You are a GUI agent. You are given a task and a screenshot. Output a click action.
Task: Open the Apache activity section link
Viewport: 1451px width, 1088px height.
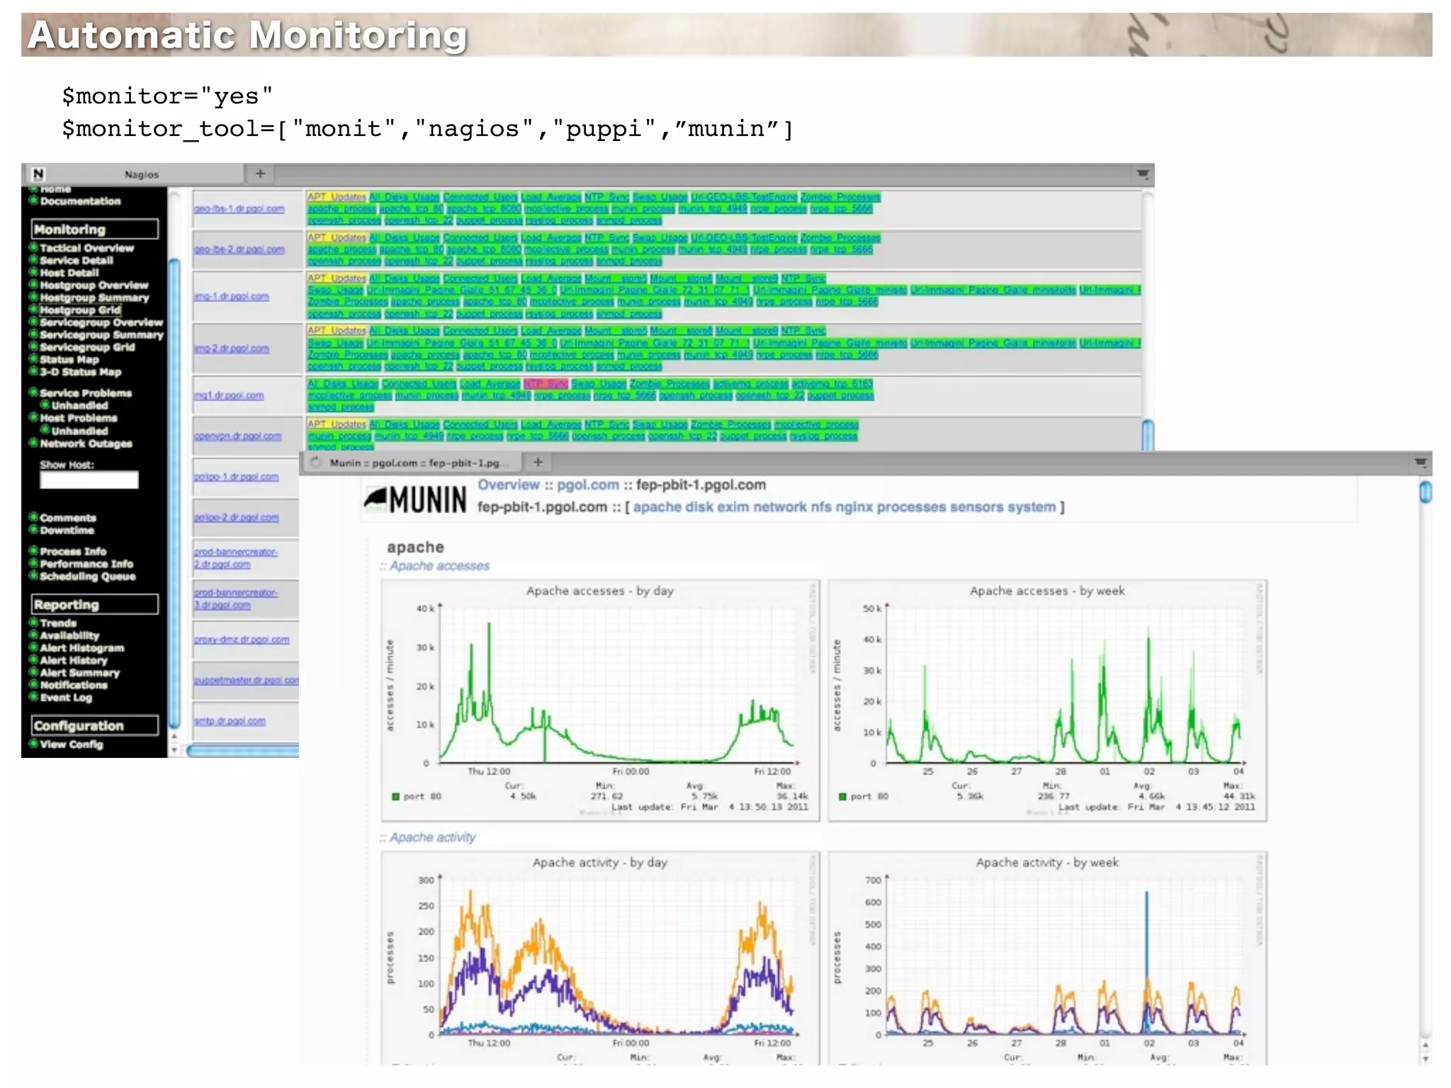click(432, 837)
